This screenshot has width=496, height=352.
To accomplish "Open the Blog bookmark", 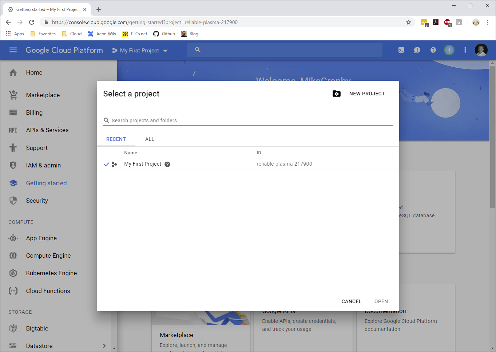I will pos(190,34).
